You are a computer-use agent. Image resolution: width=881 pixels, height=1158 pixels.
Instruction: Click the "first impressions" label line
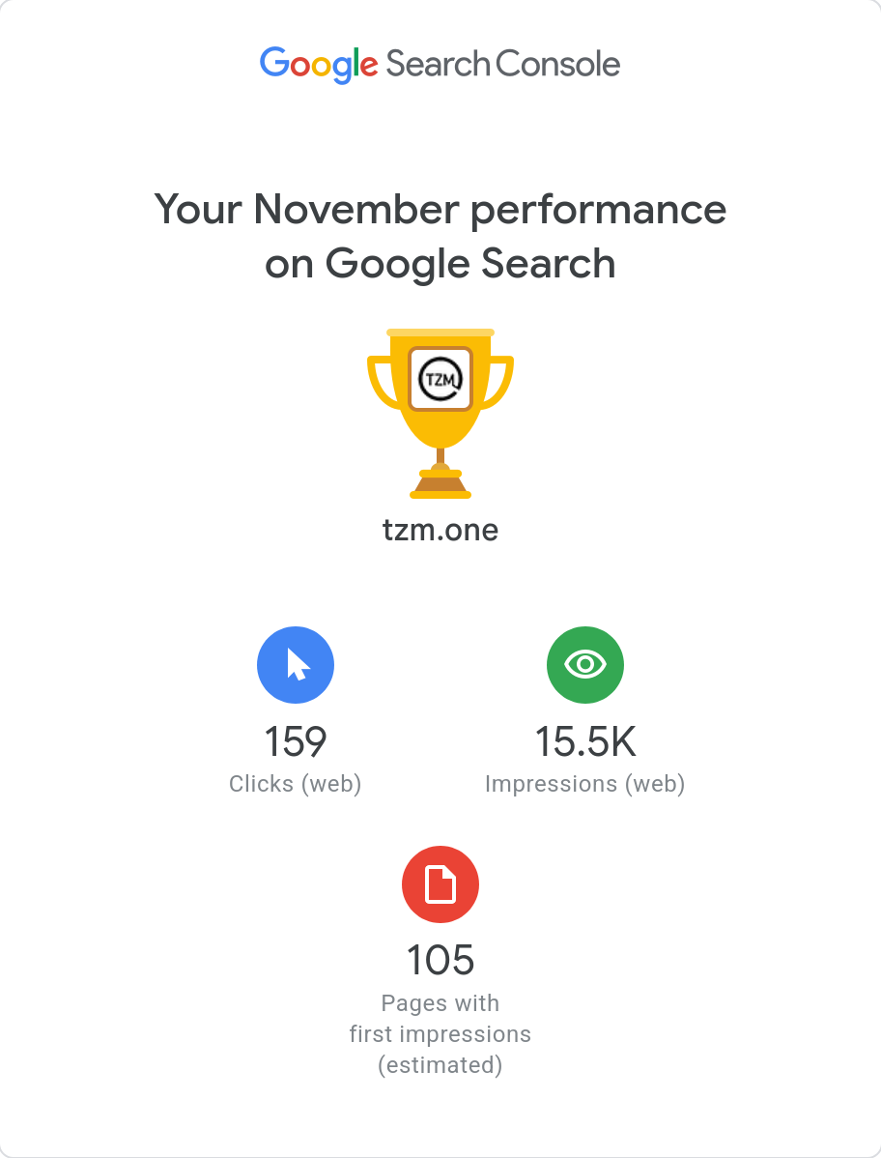(x=440, y=1034)
